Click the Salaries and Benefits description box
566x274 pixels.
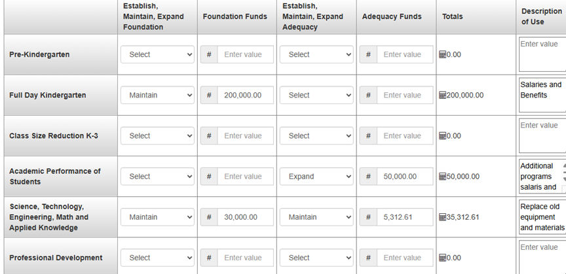pos(542,95)
